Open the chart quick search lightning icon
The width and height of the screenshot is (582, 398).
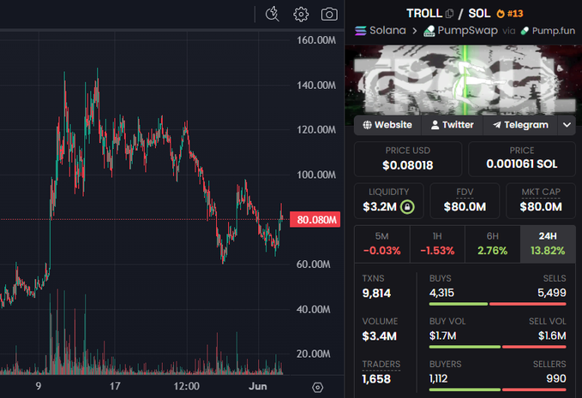tap(273, 14)
